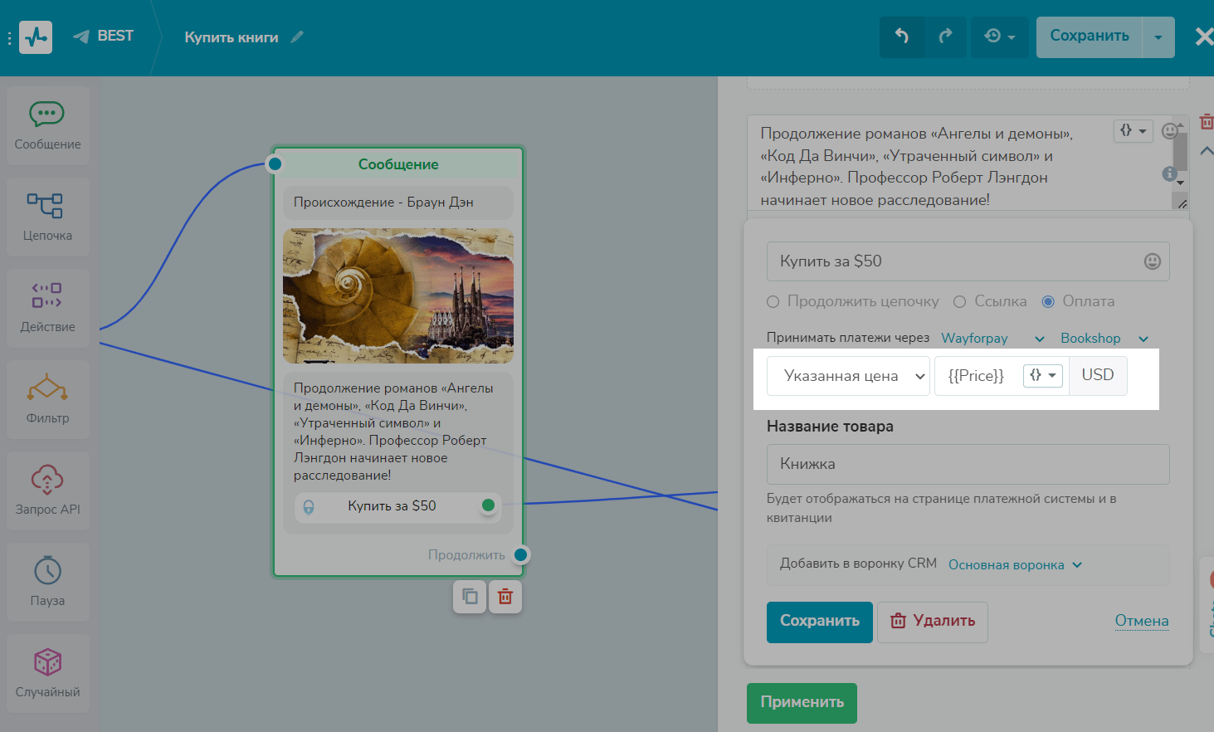
Task: Click the undo arrow in top toolbar
Action: (902, 37)
